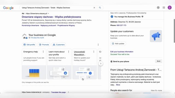Open Learn more about your profile card menu

click(x=69, y=52)
